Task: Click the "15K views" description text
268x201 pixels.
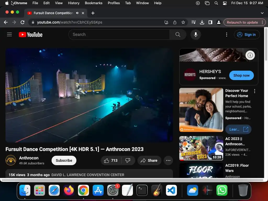Action: click(17, 175)
